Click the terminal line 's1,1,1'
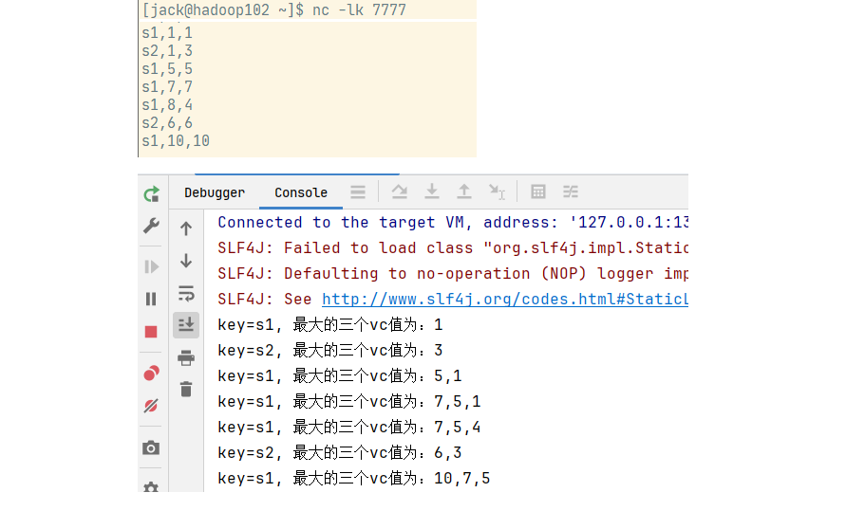 click(167, 33)
